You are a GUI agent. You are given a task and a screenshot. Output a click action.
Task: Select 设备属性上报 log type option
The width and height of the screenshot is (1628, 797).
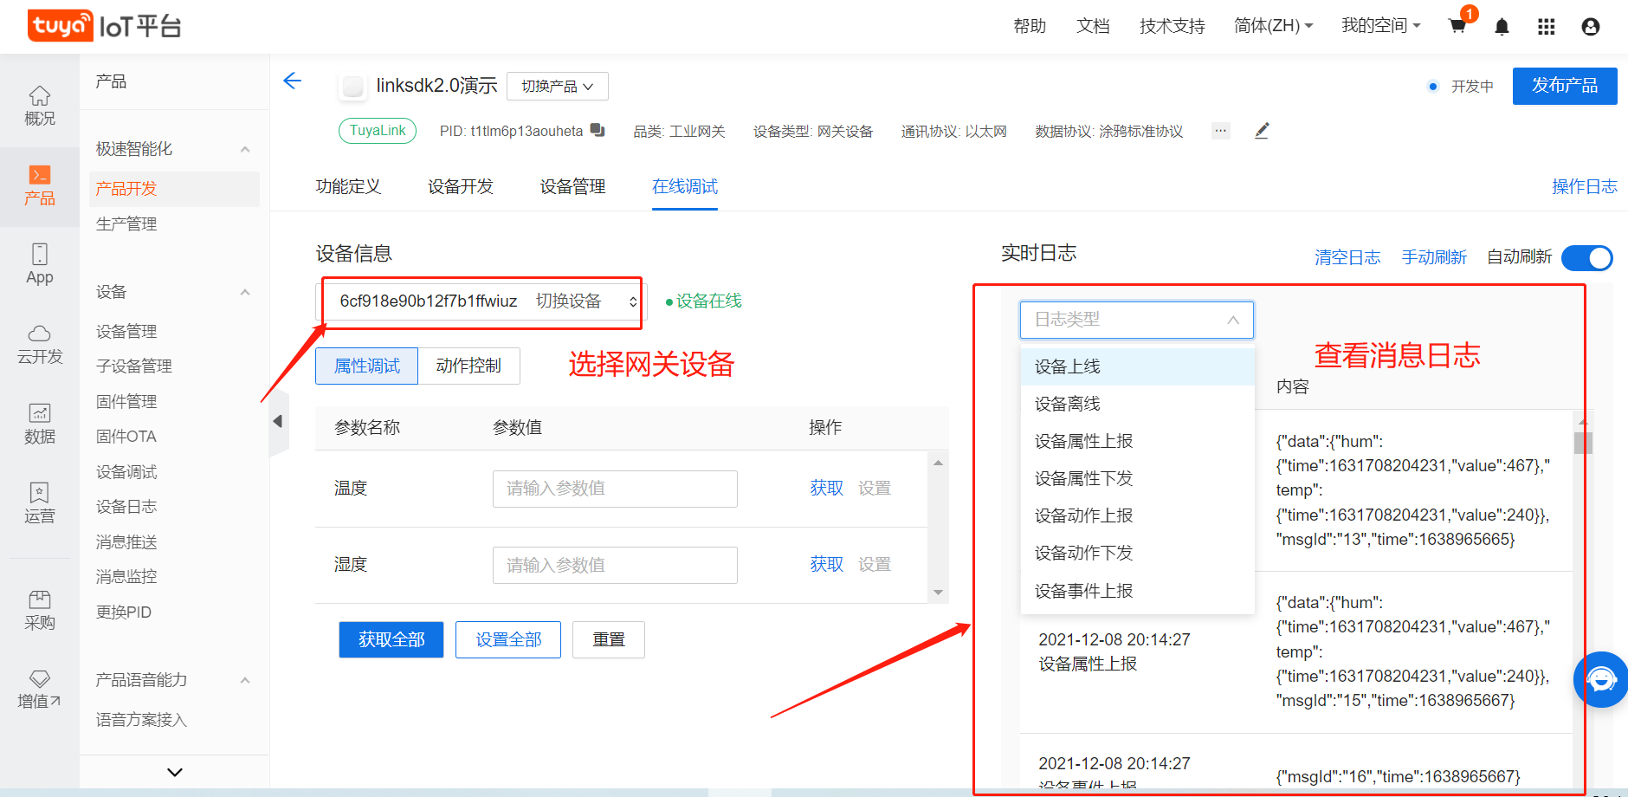(x=1138, y=441)
